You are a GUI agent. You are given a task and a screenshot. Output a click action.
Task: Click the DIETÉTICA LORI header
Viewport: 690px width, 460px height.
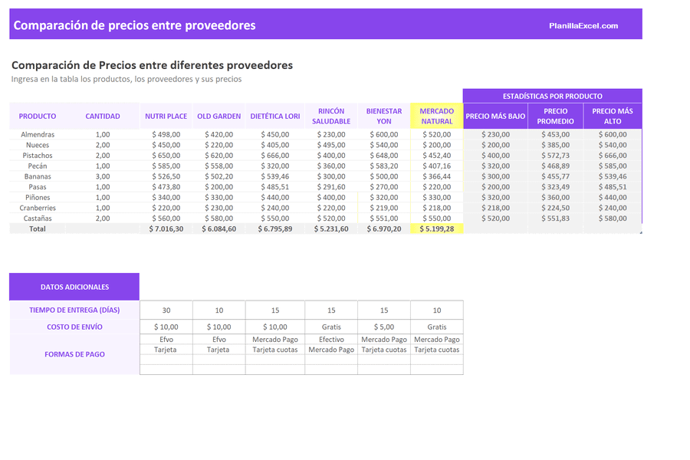point(274,116)
